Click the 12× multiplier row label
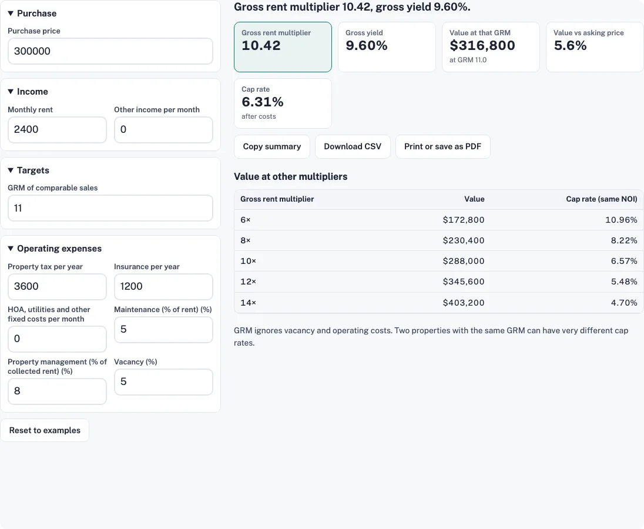This screenshot has width=644, height=529. coord(248,282)
